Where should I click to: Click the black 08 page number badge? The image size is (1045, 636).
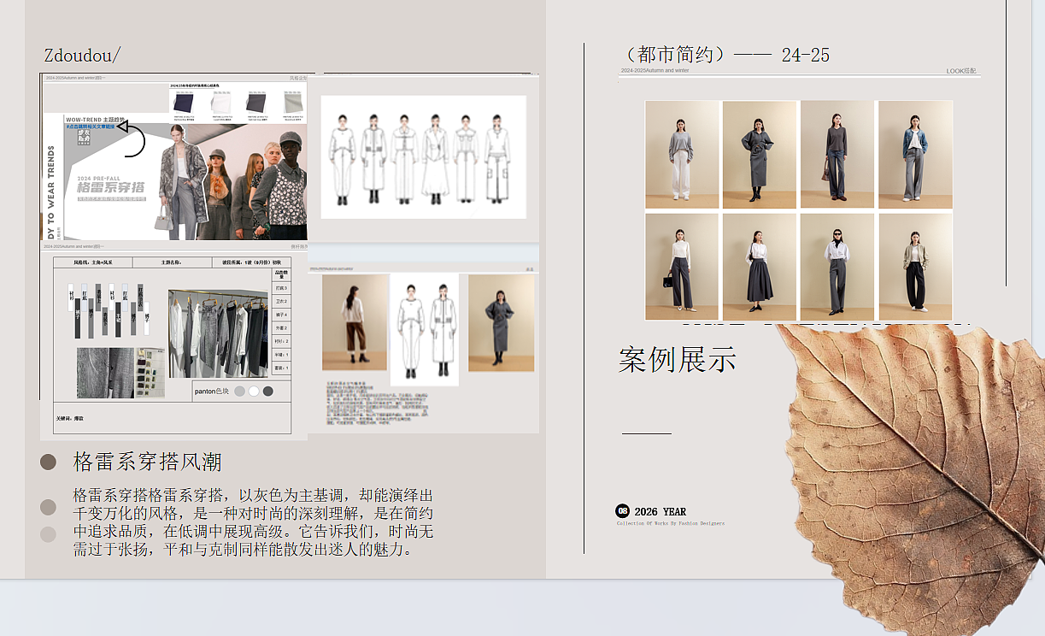tap(622, 510)
